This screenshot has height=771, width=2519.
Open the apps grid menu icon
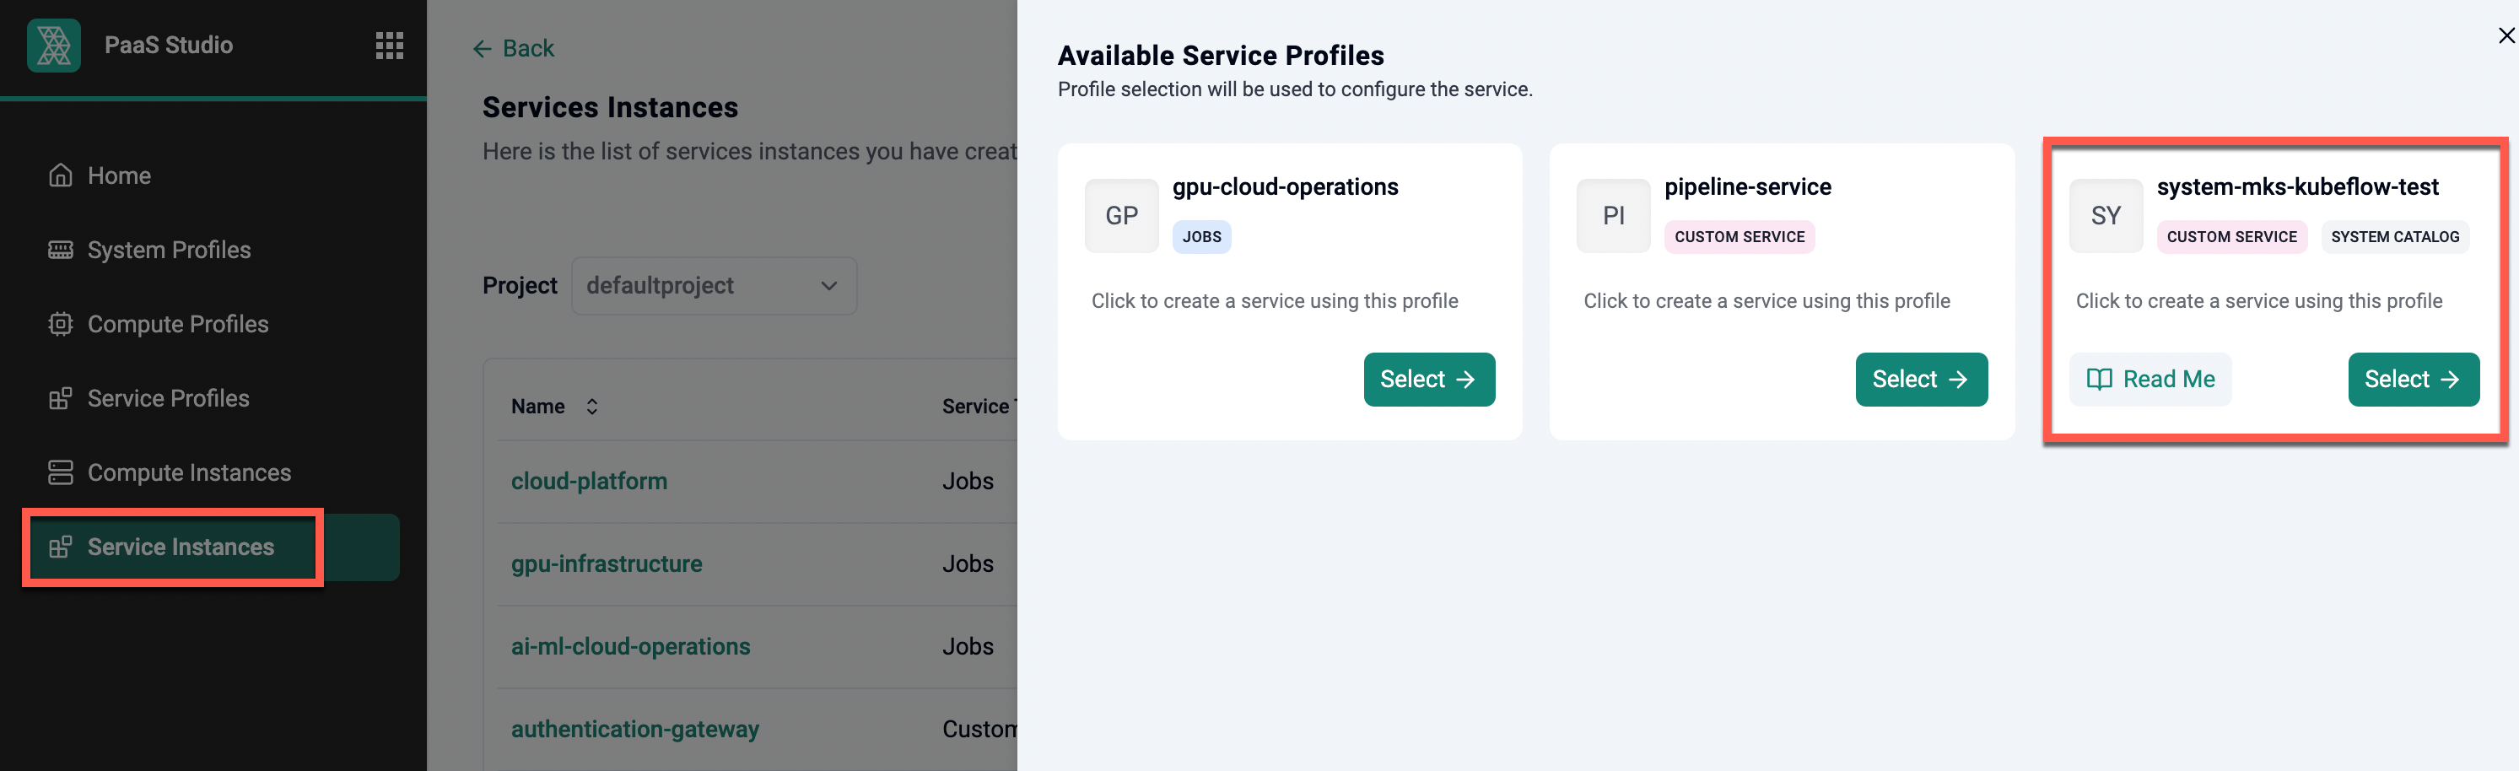(389, 45)
